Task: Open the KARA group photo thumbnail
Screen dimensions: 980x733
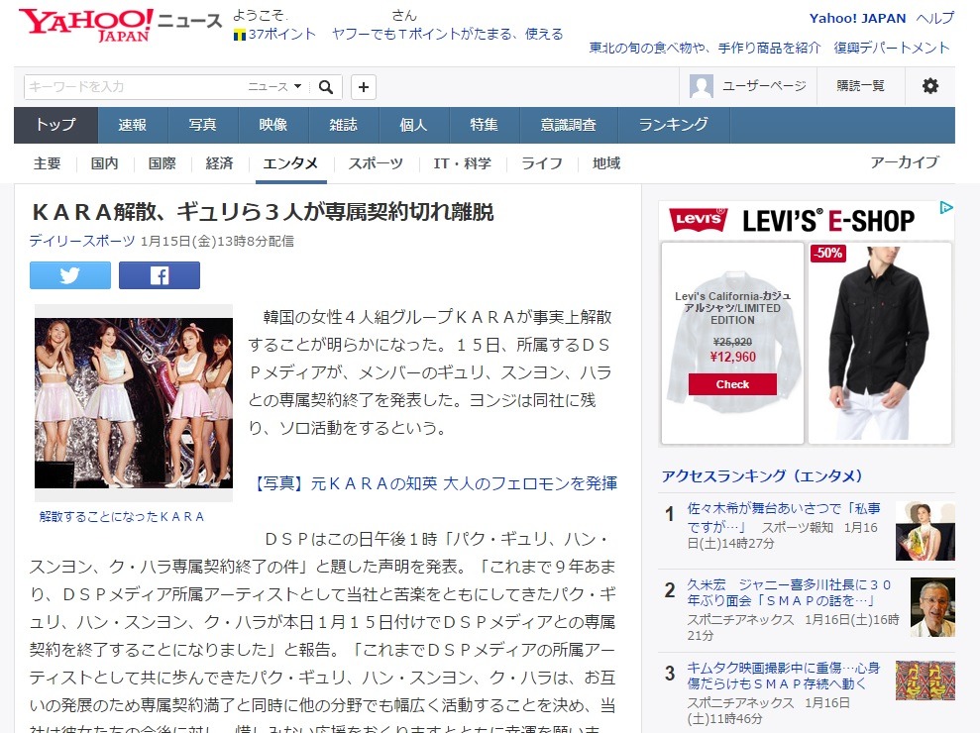Action: pos(134,403)
